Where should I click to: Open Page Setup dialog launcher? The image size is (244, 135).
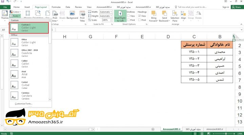pos(85,24)
